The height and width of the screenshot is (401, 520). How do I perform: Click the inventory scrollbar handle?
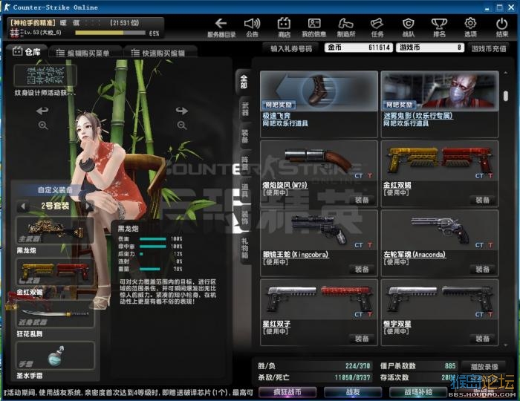505,96
